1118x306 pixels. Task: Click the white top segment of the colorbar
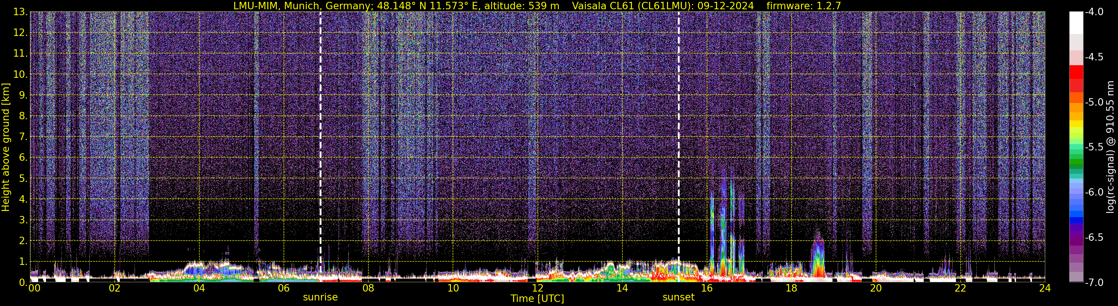pyautogui.click(x=1076, y=23)
